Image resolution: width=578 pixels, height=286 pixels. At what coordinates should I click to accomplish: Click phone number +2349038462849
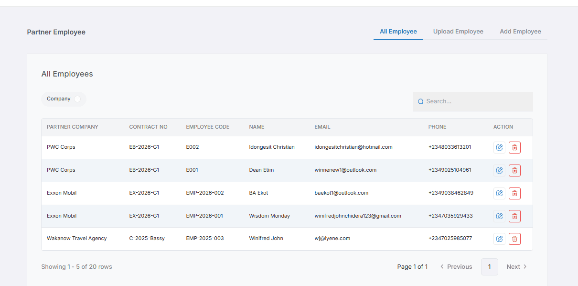[x=451, y=193]
